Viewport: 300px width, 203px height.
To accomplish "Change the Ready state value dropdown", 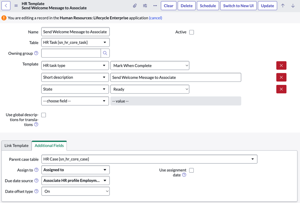I will pyautogui.click(x=150, y=89).
